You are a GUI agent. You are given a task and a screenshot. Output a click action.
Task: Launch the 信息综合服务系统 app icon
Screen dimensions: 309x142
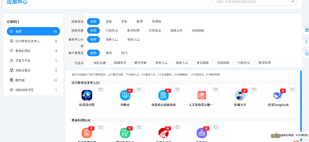pyautogui.click(x=163, y=95)
